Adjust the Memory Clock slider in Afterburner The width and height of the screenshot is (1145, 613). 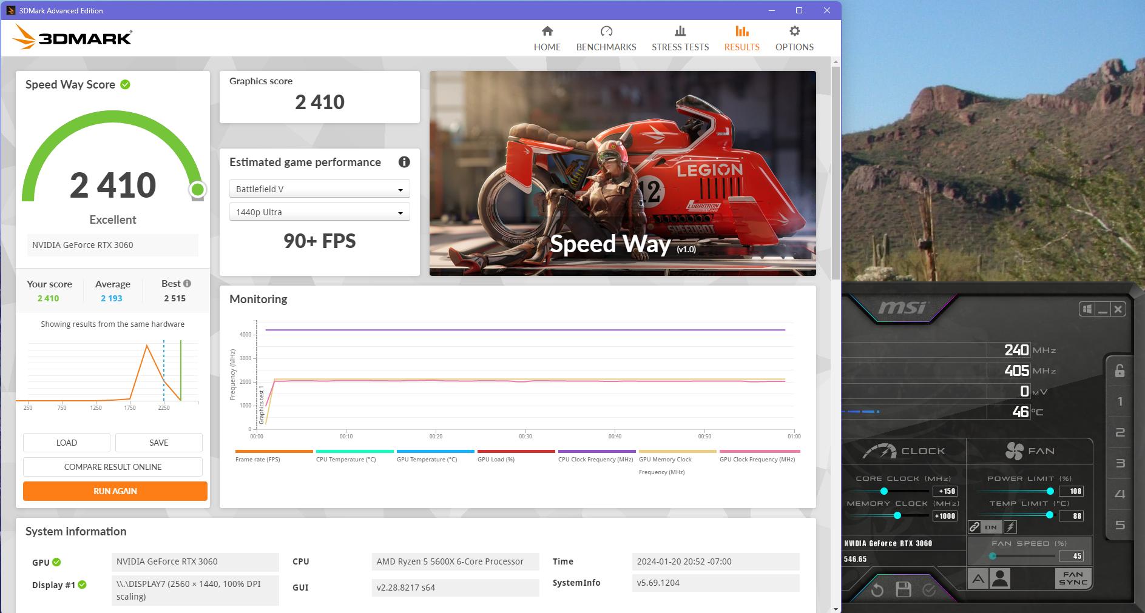click(x=897, y=515)
